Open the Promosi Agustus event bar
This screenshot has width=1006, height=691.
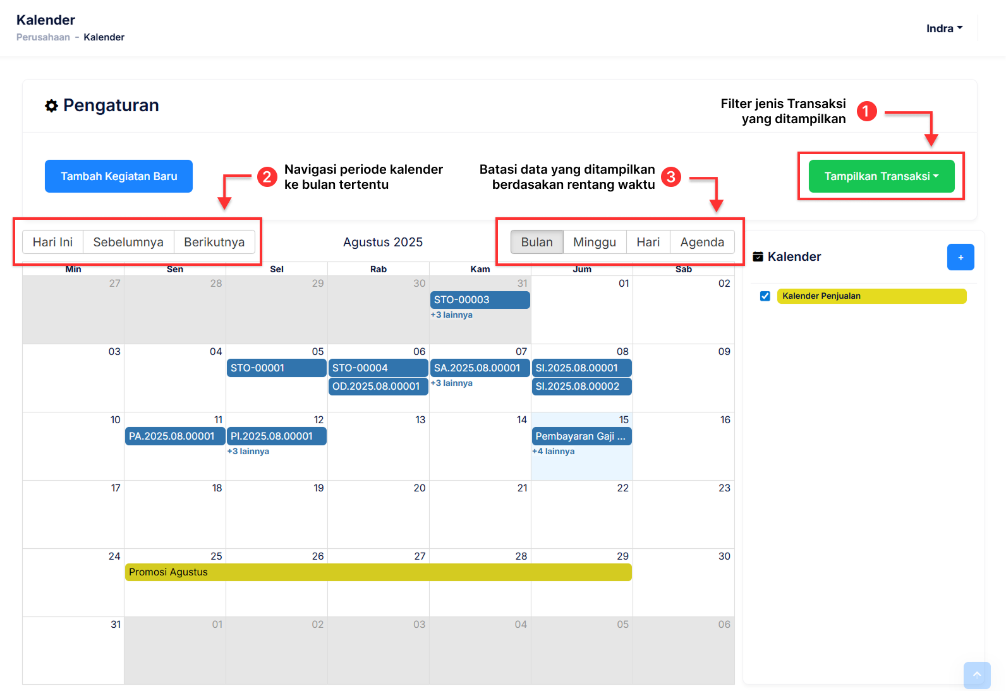[378, 572]
